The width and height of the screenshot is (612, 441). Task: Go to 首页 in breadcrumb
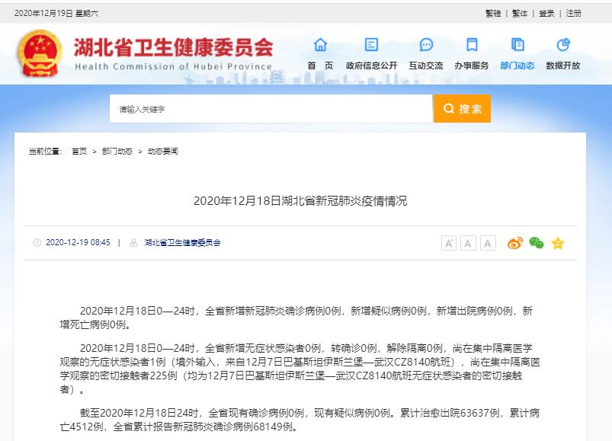pyautogui.click(x=79, y=152)
